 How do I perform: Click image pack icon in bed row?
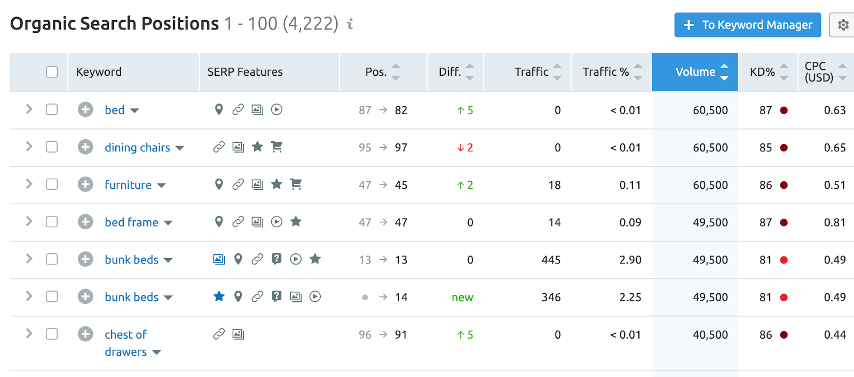257,110
